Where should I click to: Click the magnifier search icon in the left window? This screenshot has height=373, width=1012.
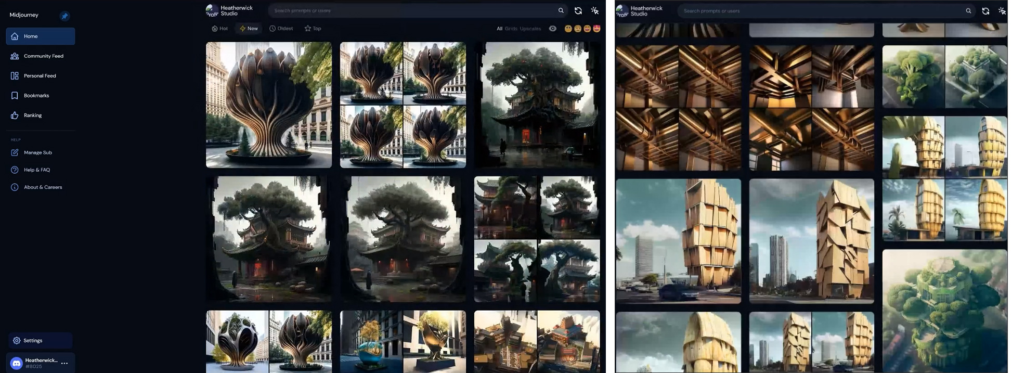pyautogui.click(x=561, y=10)
